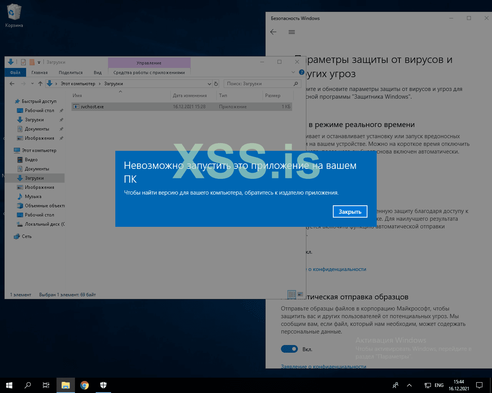Image resolution: width=492 pixels, height=393 pixels.
Task: Create new folder via Explorer title bar icon
Action: 32,62
